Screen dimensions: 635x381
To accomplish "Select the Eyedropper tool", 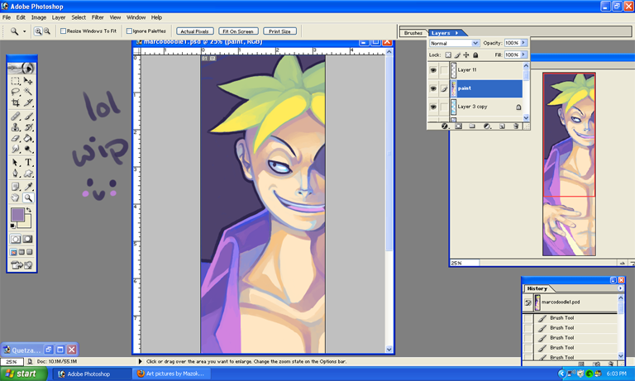I will [28, 187].
